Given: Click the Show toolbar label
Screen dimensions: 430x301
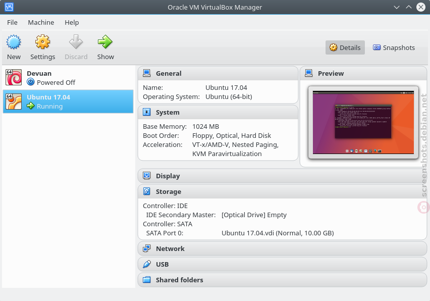Looking at the screenshot, I should 105,57.
